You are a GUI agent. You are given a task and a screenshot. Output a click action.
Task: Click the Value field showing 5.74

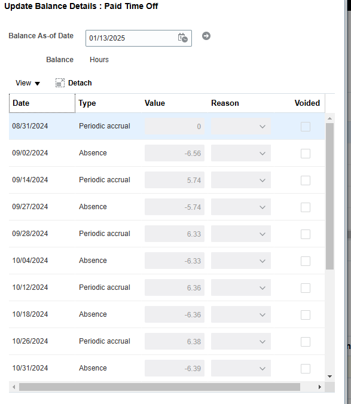pyautogui.click(x=175, y=180)
